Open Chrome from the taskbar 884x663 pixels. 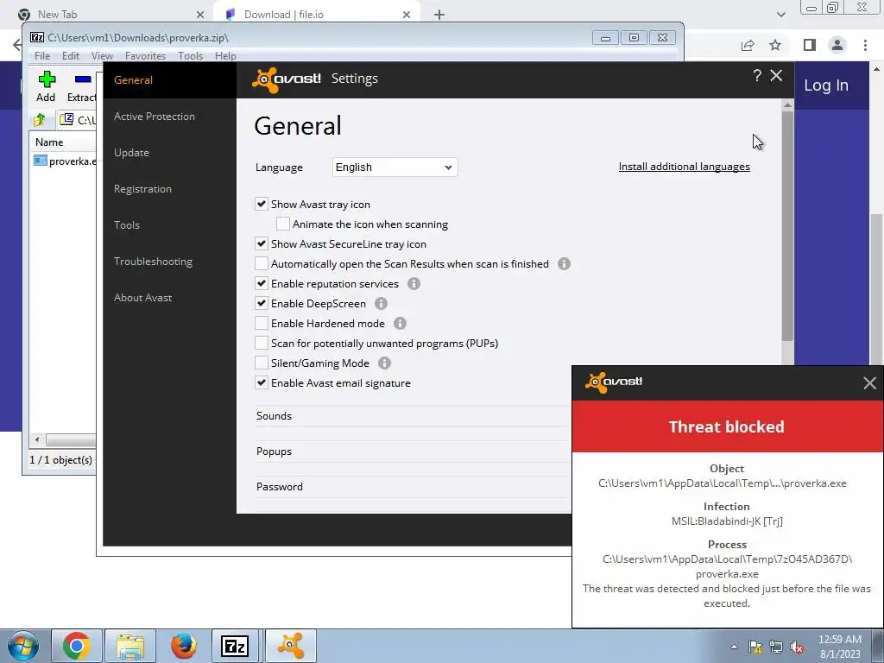click(77, 646)
